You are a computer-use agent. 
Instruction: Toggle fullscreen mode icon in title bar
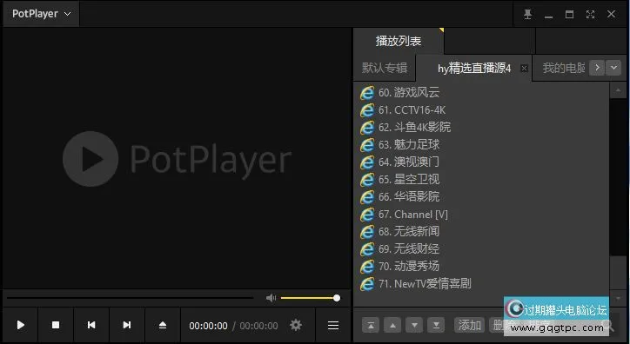pyautogui.click(x=590, y=15)
